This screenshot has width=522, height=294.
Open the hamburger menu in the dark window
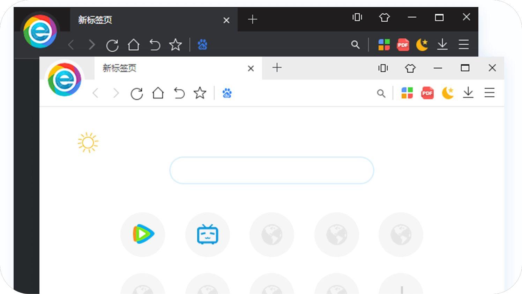464,44
